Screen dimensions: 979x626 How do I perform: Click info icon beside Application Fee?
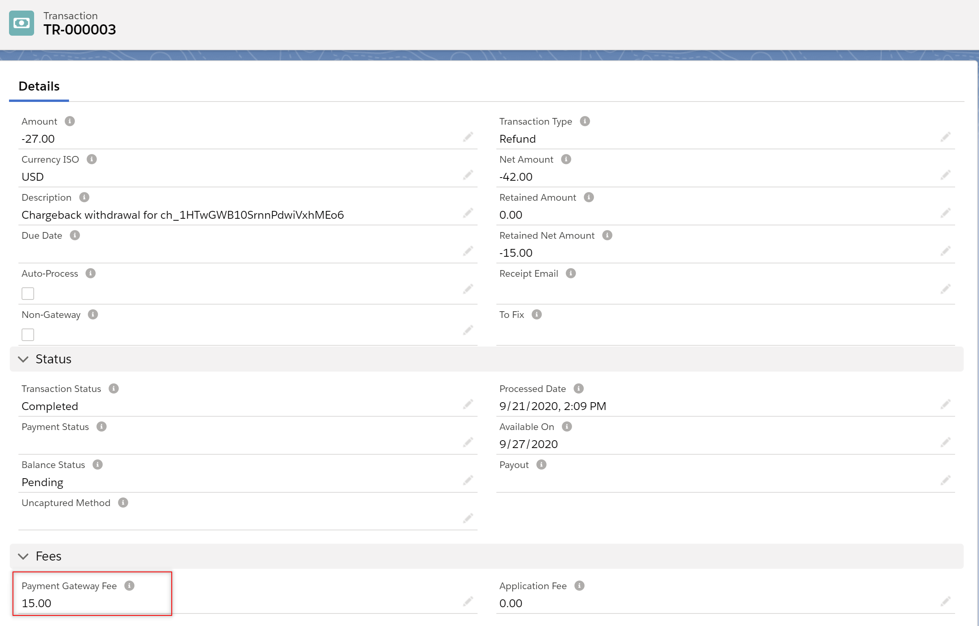[x=579, y=586]
